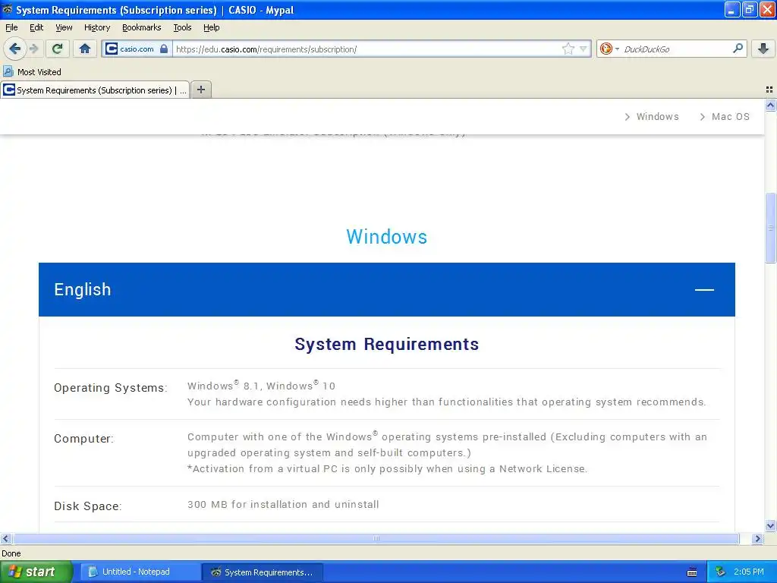Open the History menu

96,27
